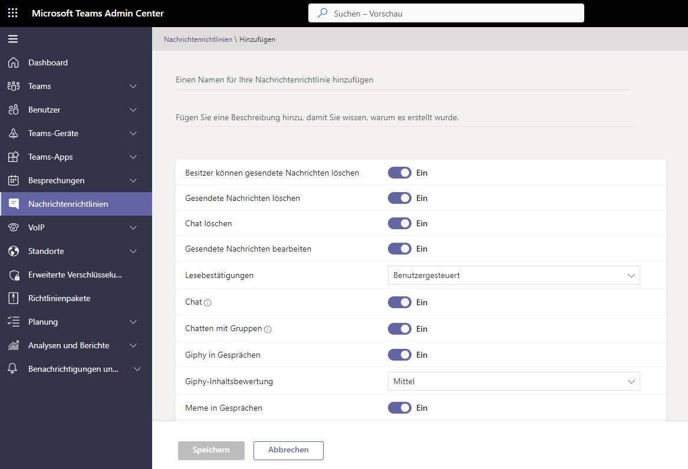Viewport: 688px width, 469px height.
Task: Turn off Giphy in Gesprächen
Action: pyautogui.click(x=399, y=355)
